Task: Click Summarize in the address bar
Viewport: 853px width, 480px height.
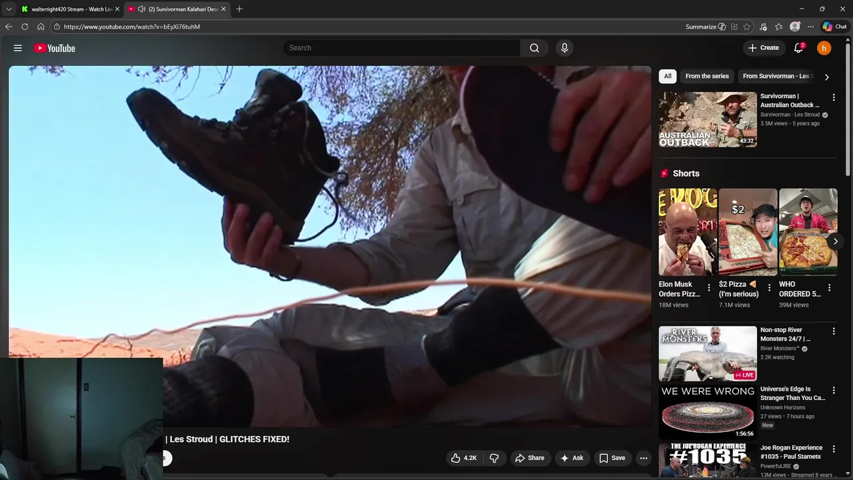Action: pyautogui.click(x=706, y=27)
